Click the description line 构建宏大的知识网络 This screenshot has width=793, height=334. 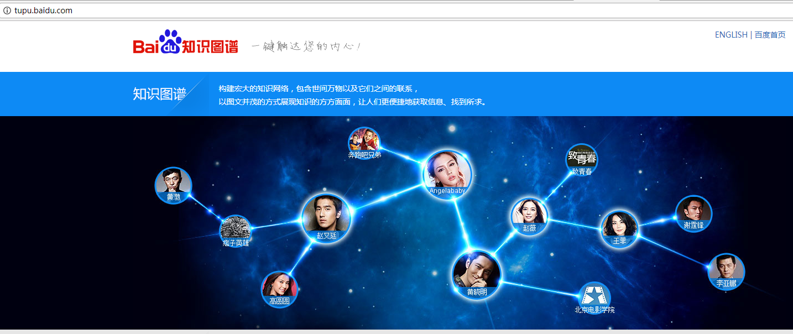(x=319, y=88)
